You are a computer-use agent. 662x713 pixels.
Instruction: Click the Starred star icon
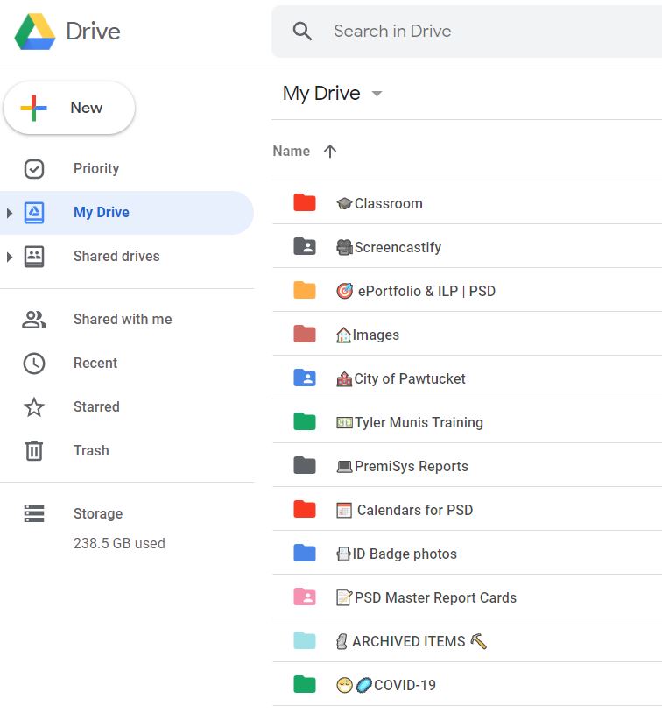point(34,407)
